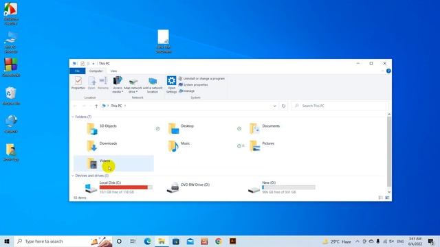Click the ENG language indicator
This screenshot has width=440, height=247.
[x=400, y=242]
